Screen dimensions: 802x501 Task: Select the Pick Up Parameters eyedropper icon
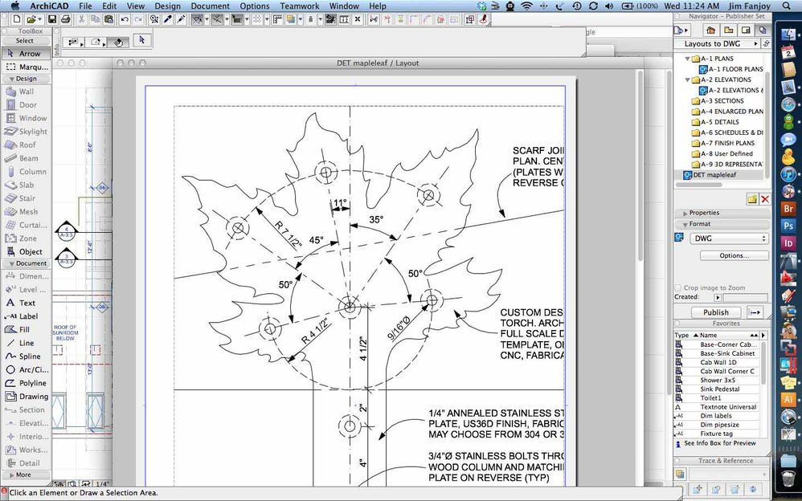coord(167,19)
